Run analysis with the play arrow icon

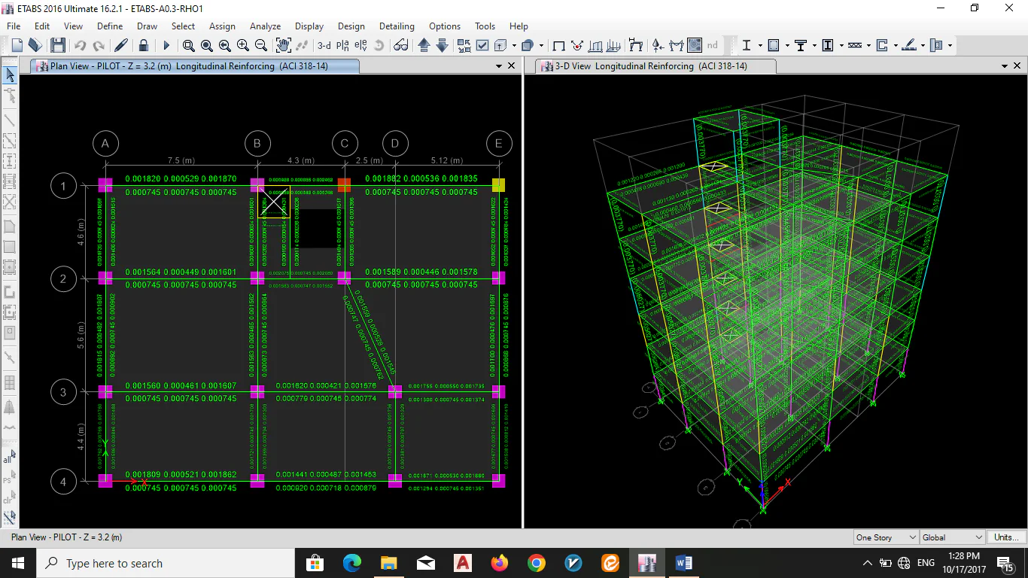click(167, 45)
